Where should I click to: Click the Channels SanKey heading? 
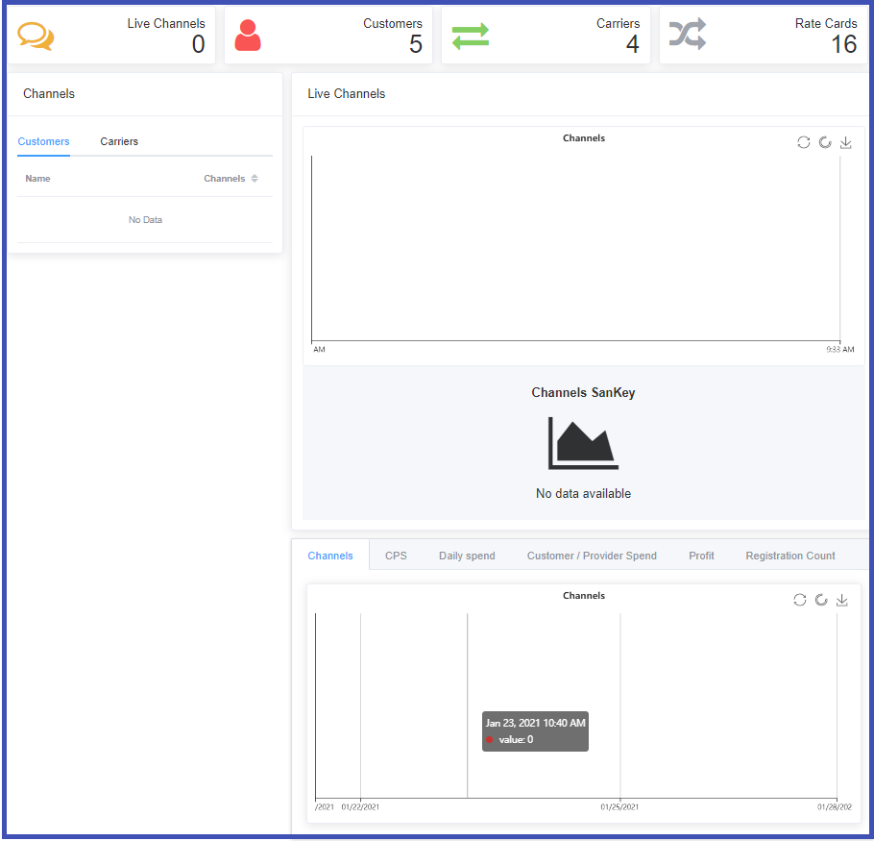[583, 392]
